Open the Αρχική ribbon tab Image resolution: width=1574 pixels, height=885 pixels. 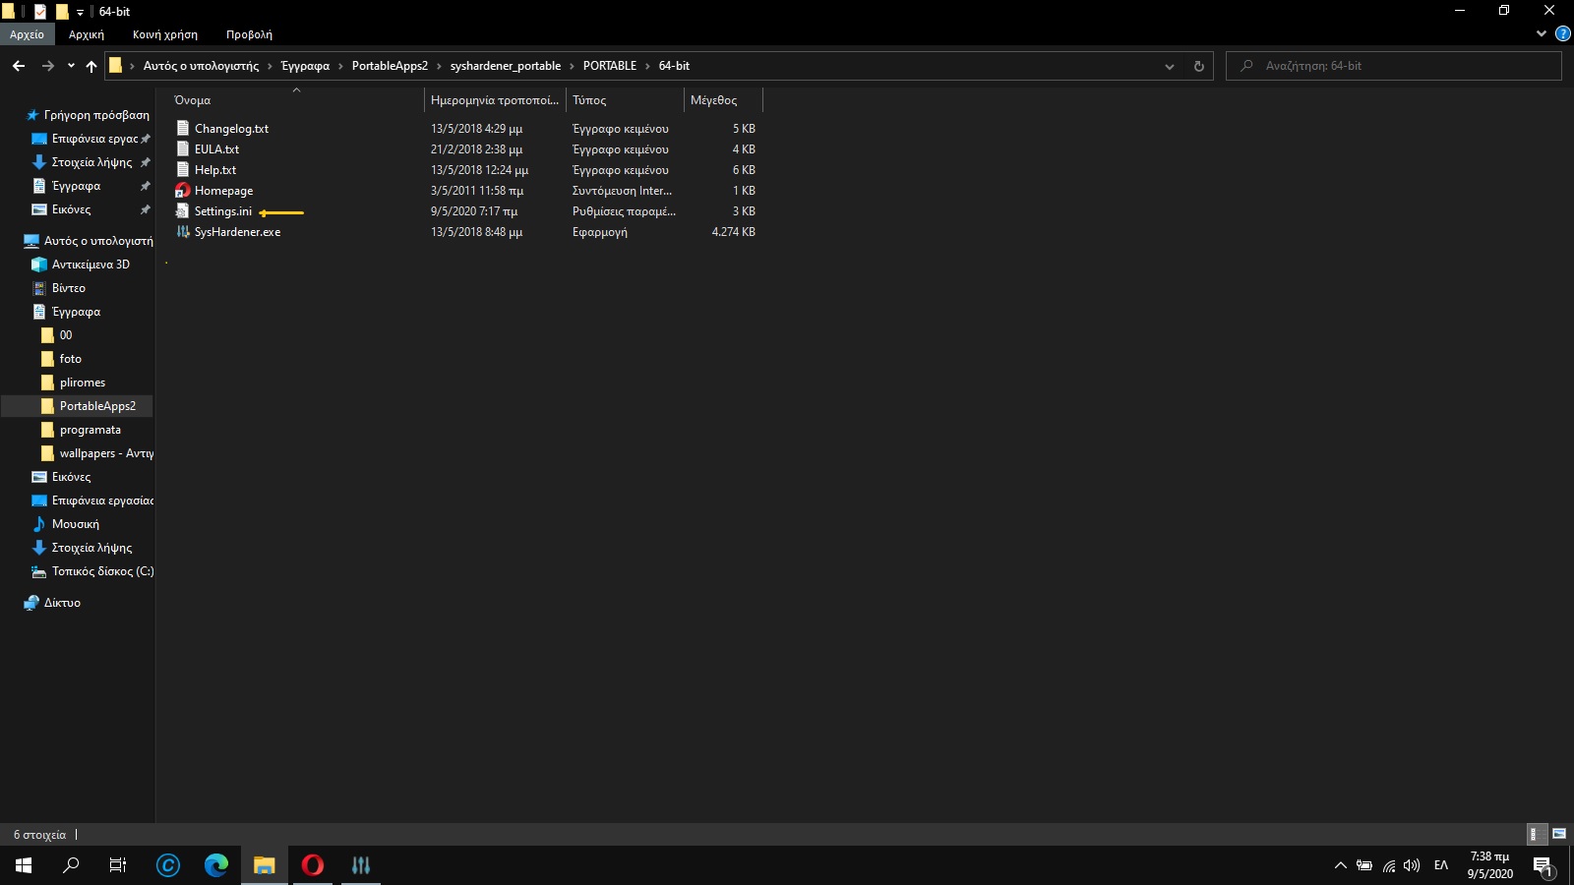tap(87, 34)
